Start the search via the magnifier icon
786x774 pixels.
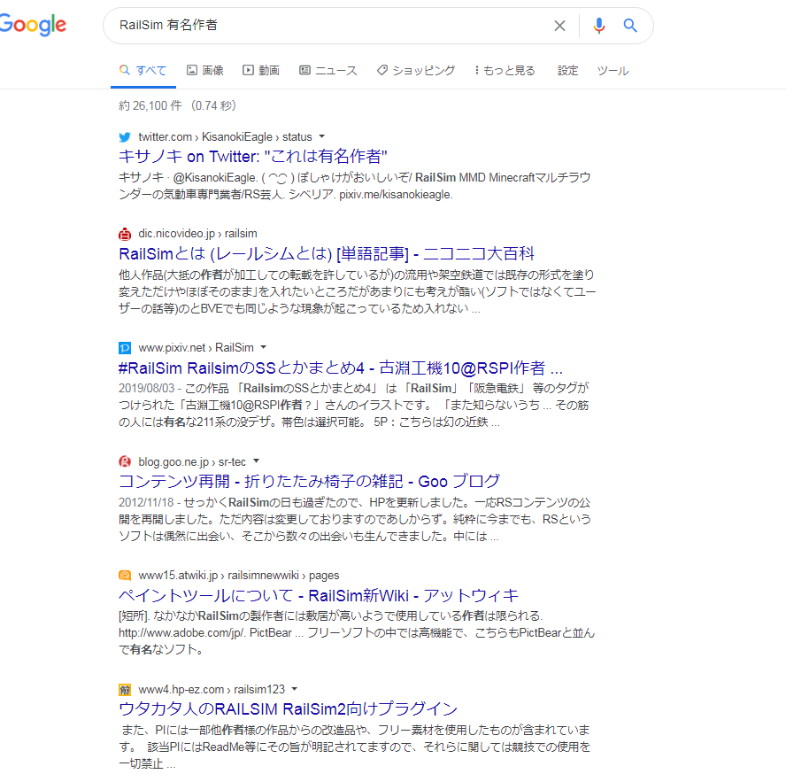point(630,26)
